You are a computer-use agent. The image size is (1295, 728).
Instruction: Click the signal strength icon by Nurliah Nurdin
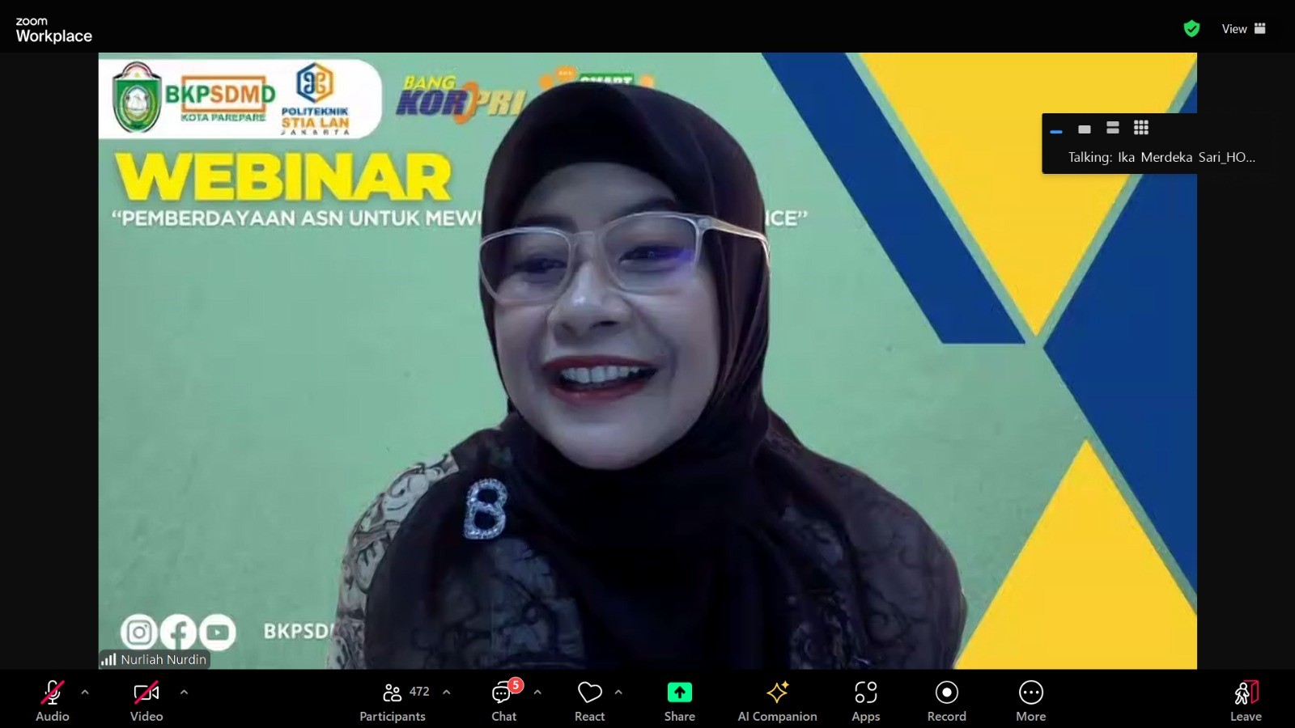[x=108, y=660]
